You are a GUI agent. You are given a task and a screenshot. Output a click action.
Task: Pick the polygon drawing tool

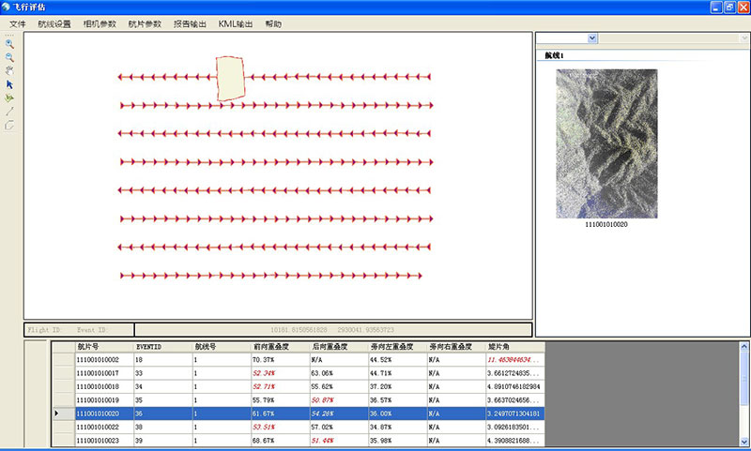pos(9,124)
